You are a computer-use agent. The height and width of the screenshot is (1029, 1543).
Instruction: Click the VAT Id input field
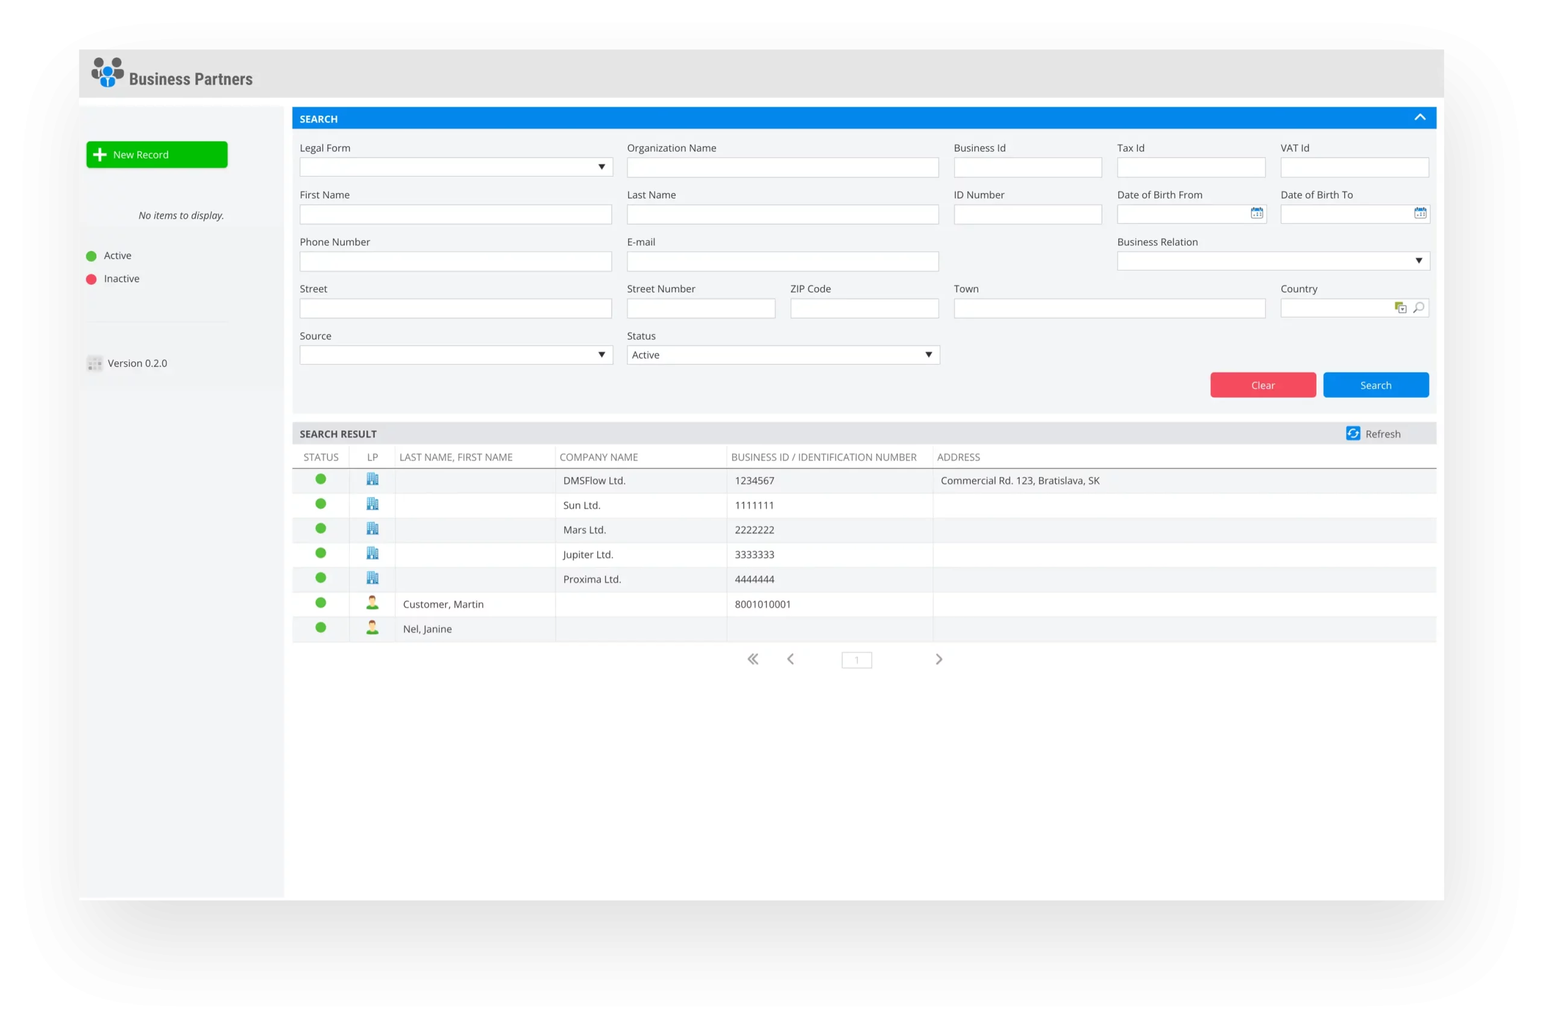[x=1355, y=168]
